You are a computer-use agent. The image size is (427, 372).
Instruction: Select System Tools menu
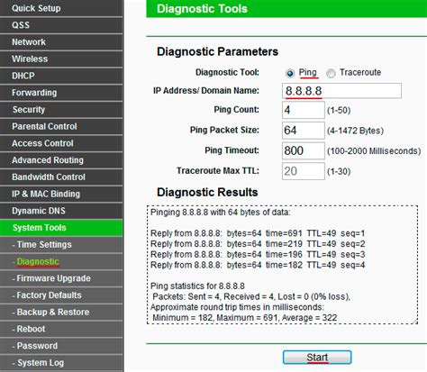[x=61, y=228]
